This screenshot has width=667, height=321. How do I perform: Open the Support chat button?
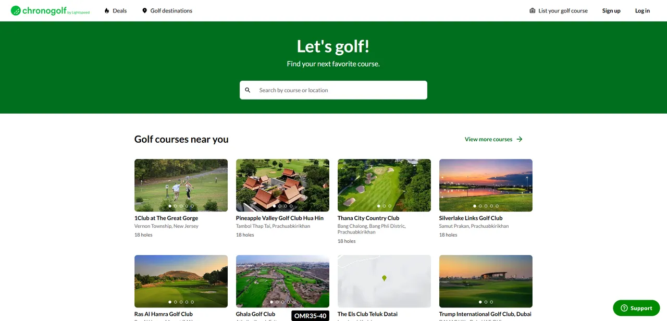click(x=636, y=308)
